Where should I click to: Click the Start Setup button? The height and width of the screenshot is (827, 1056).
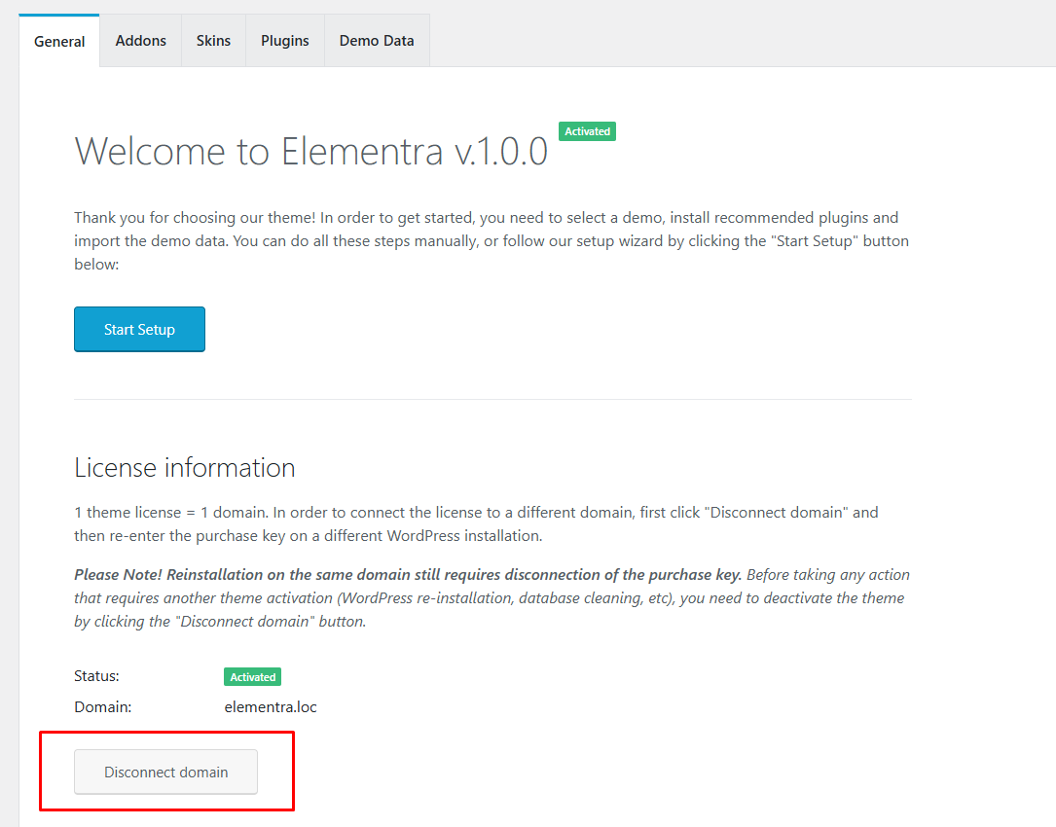pos(139,329)
